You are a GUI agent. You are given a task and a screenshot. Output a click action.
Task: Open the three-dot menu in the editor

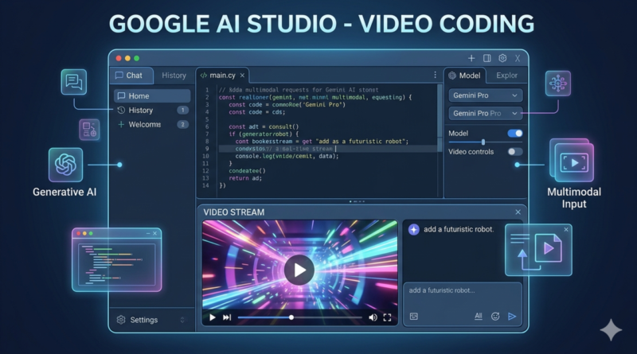(x=435, y=75)
